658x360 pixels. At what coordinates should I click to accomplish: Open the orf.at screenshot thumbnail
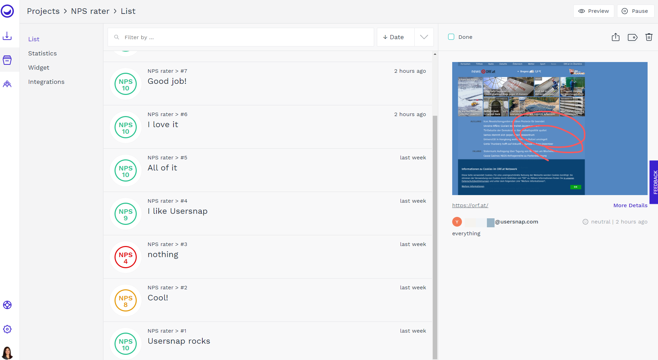[x=550, y=129]
